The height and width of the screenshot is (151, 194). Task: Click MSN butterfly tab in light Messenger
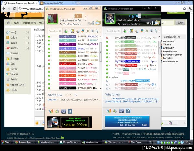click(x=51, y=111)
